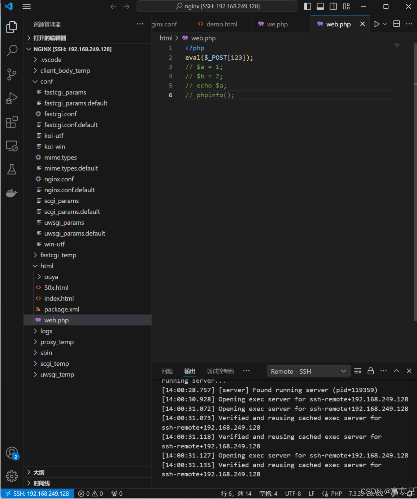Image resolution: width=417 pixels, height=499 pixels.
Task: Clear the output panel
Action: 358,371
